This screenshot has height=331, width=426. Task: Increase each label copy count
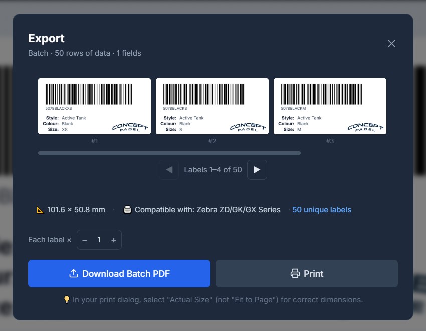[x=114, y=240]
